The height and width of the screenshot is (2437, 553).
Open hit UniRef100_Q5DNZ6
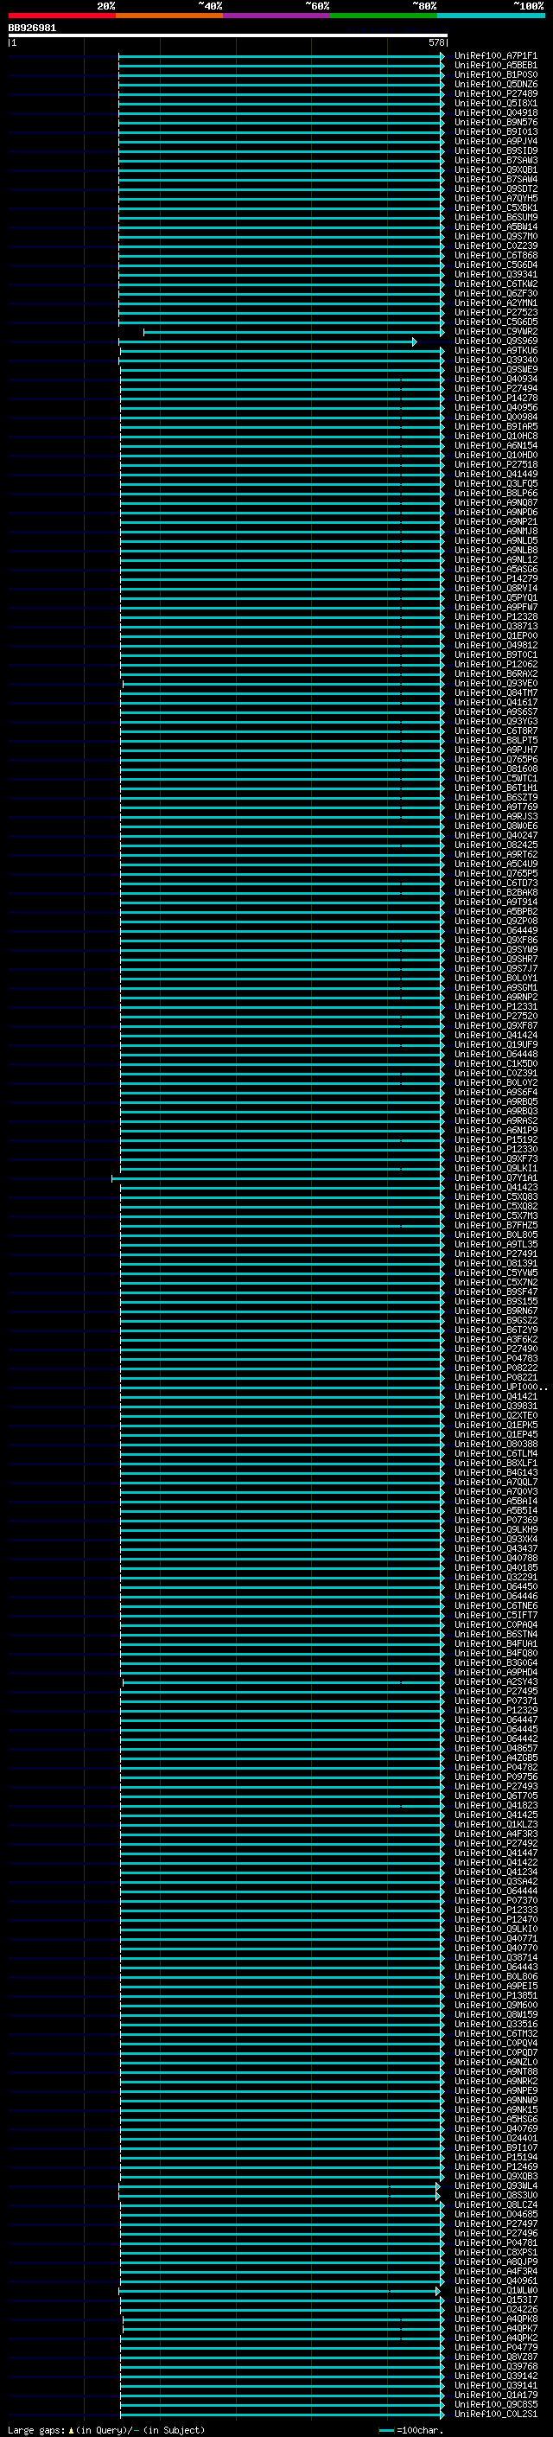[x=495, y=84]
